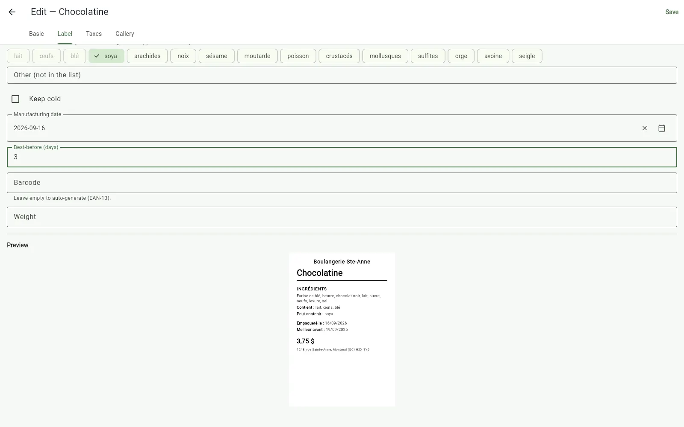Click the disabled œufs allergen chip
The width and height of the screenshot is (684, 427).
click(47, 56)
